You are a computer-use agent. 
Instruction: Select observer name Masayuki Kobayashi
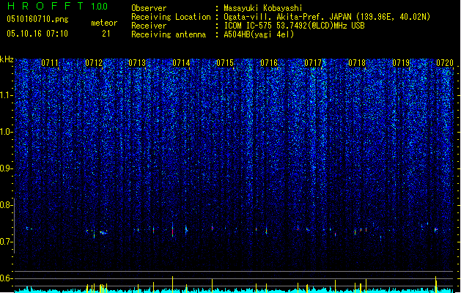263,8
